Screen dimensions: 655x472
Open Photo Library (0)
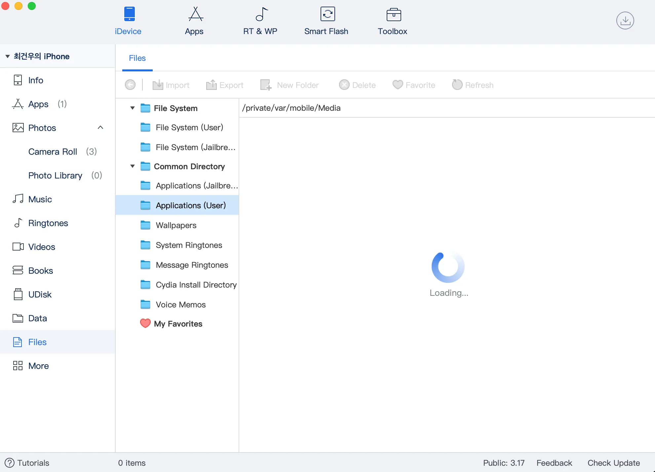(58, 176)
